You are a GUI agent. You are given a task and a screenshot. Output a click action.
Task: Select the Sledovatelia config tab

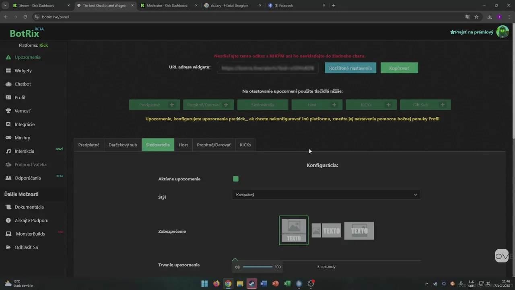point(158,145)
